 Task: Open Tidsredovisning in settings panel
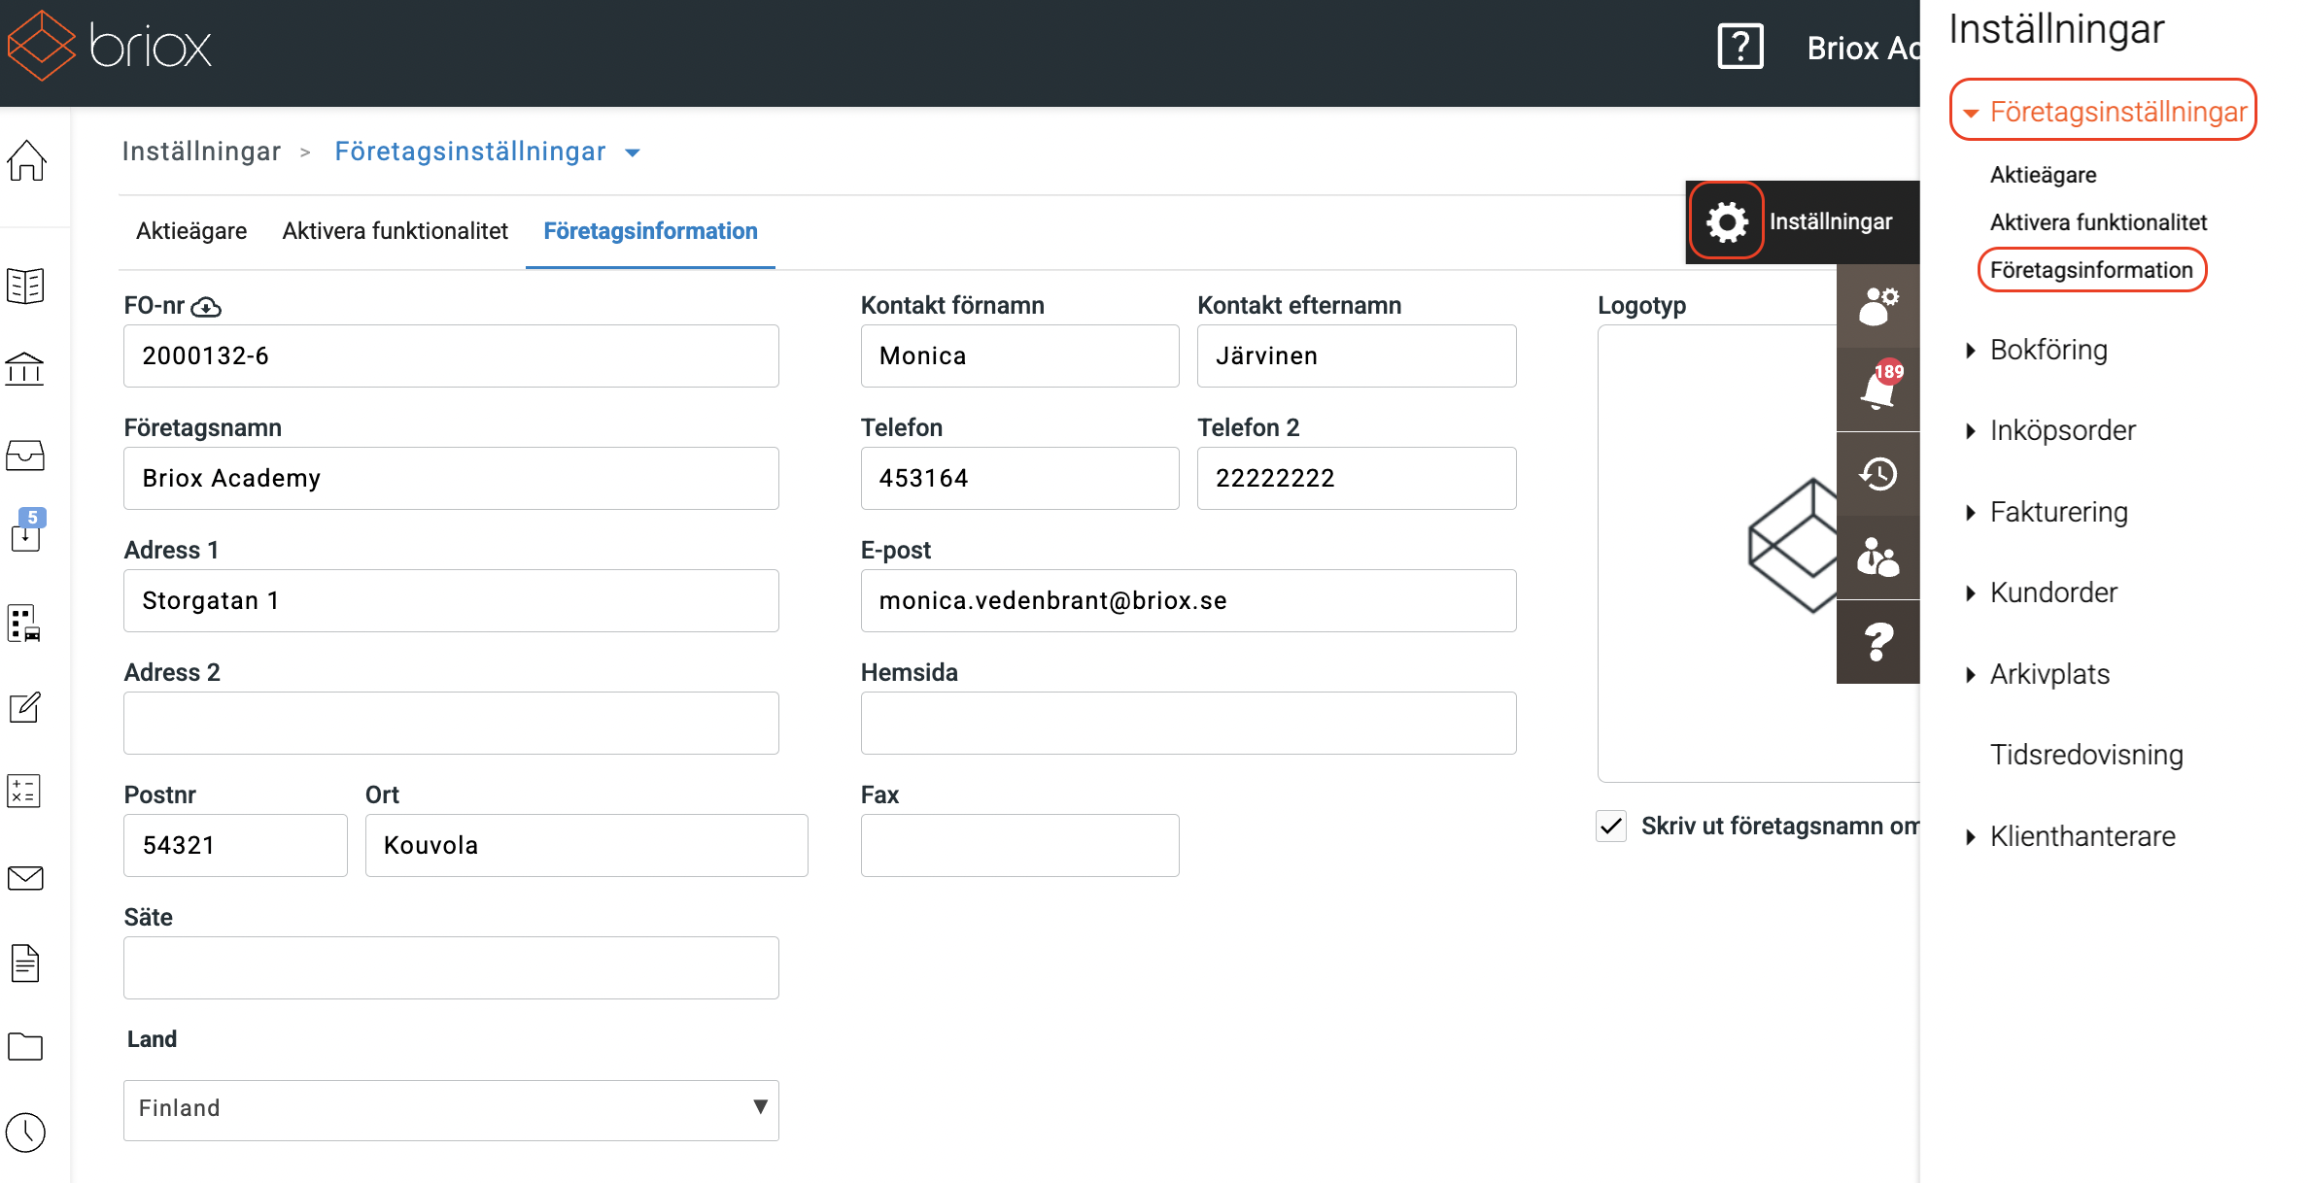(x=2086, y=755)
